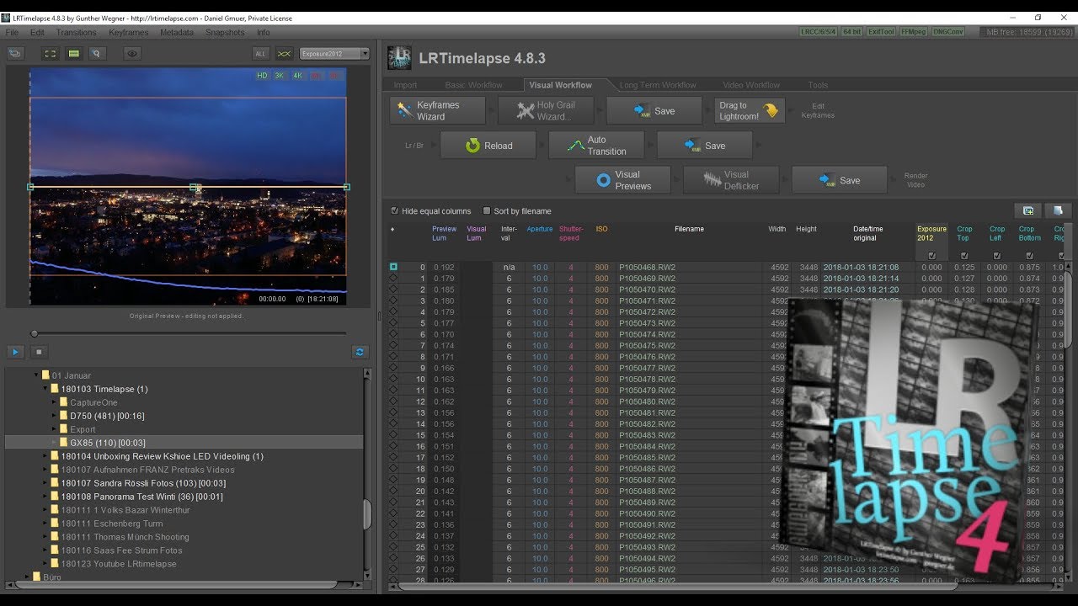Expand 180107 Sandra Rössli Fotos folder
This screenshot has width=1078, height=606.
click(45, 483)
